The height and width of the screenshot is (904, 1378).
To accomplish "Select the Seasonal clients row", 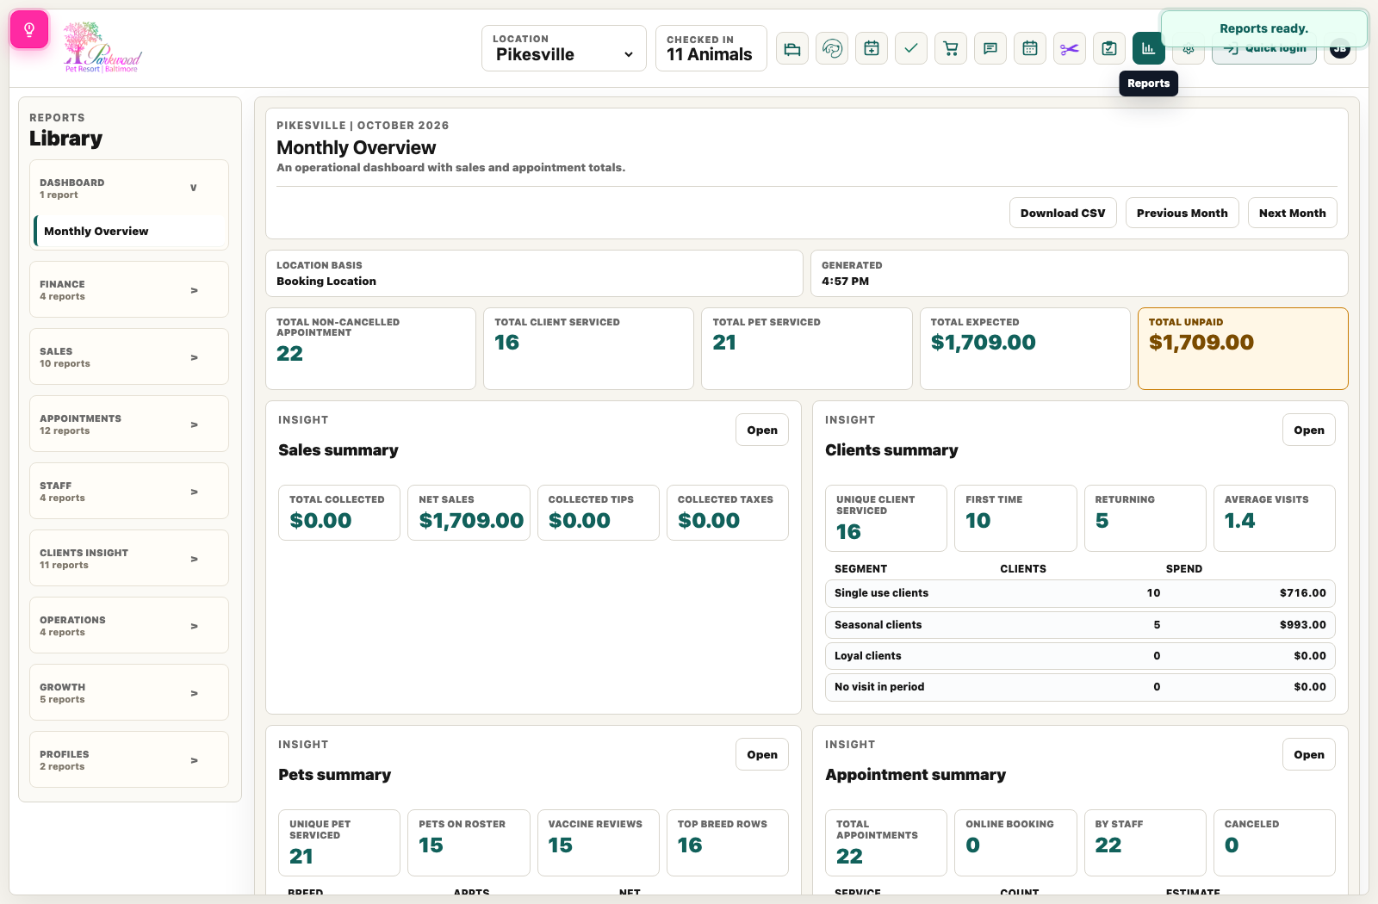I will pyautogui.click(x=1080, y=625).
